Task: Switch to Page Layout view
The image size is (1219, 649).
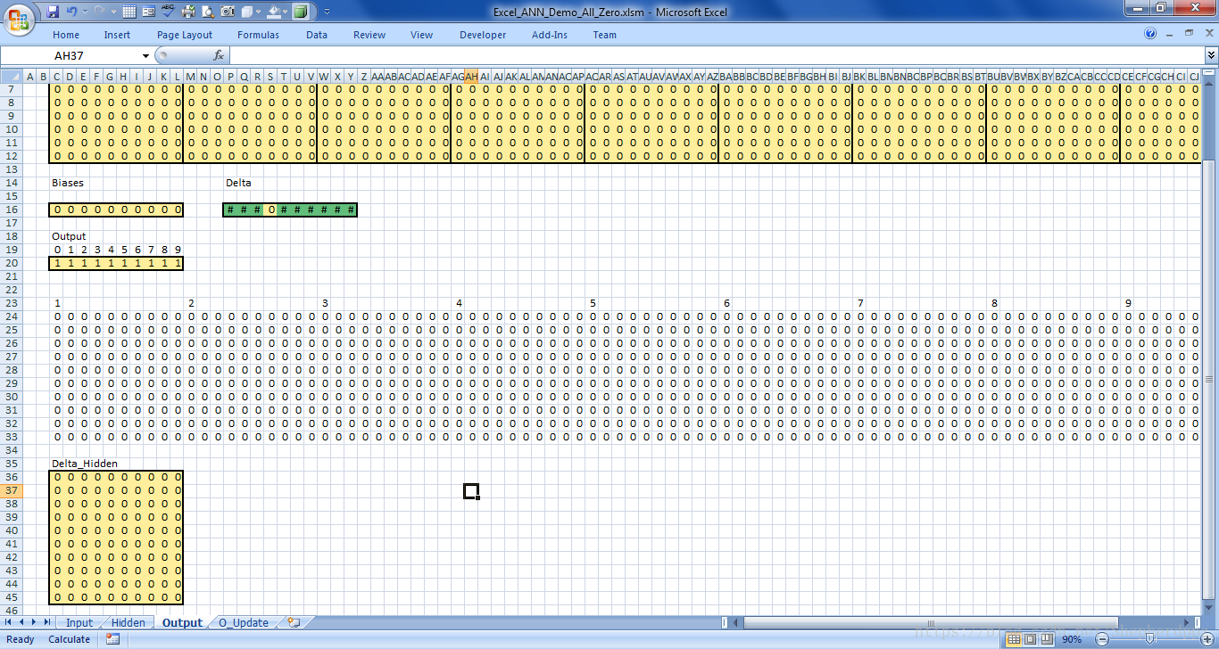Action: (x=1031, y=639)
